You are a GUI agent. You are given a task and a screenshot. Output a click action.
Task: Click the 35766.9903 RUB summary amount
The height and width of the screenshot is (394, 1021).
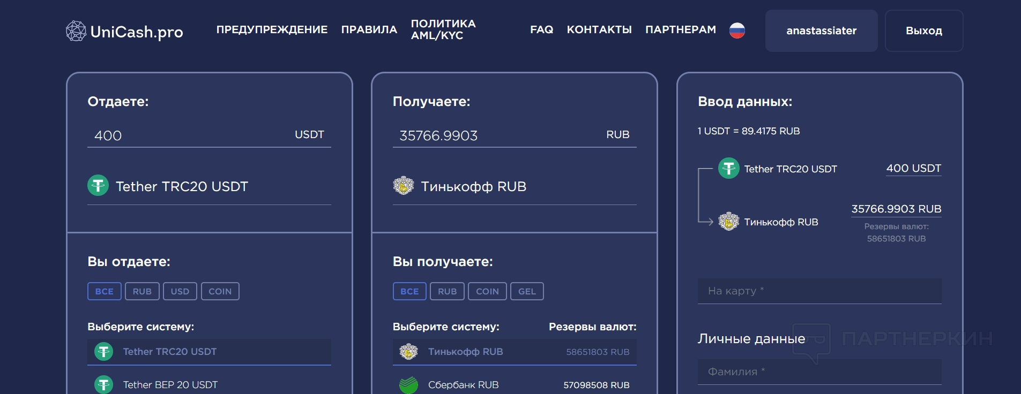[x=896, y=209]
